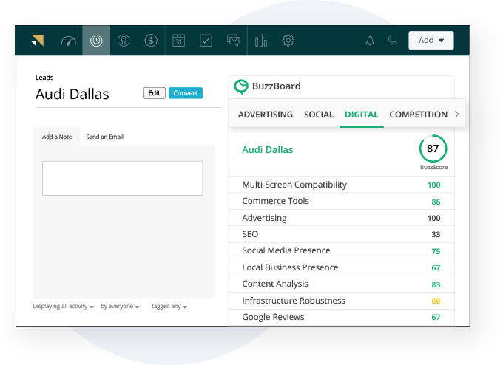Expand the tagged any filter
Screen dimensions: 503x365
(x=169, y=307)
